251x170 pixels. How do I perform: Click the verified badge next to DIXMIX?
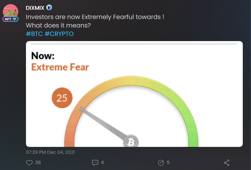coord(49,7)
